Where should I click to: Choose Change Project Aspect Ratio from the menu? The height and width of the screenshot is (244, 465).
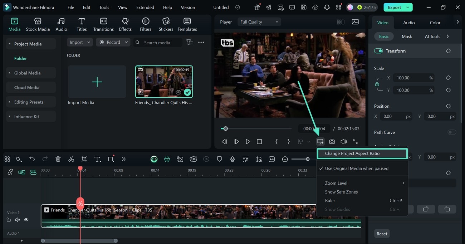(362, 153)
